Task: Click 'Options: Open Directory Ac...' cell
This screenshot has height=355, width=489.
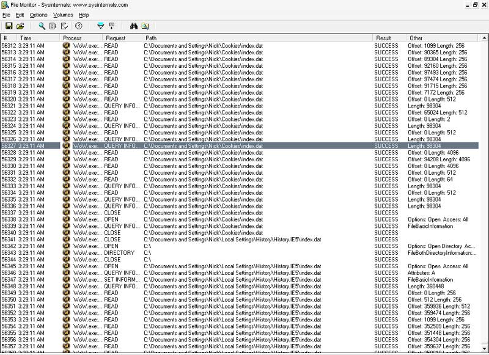Action: tap(441, 246)
